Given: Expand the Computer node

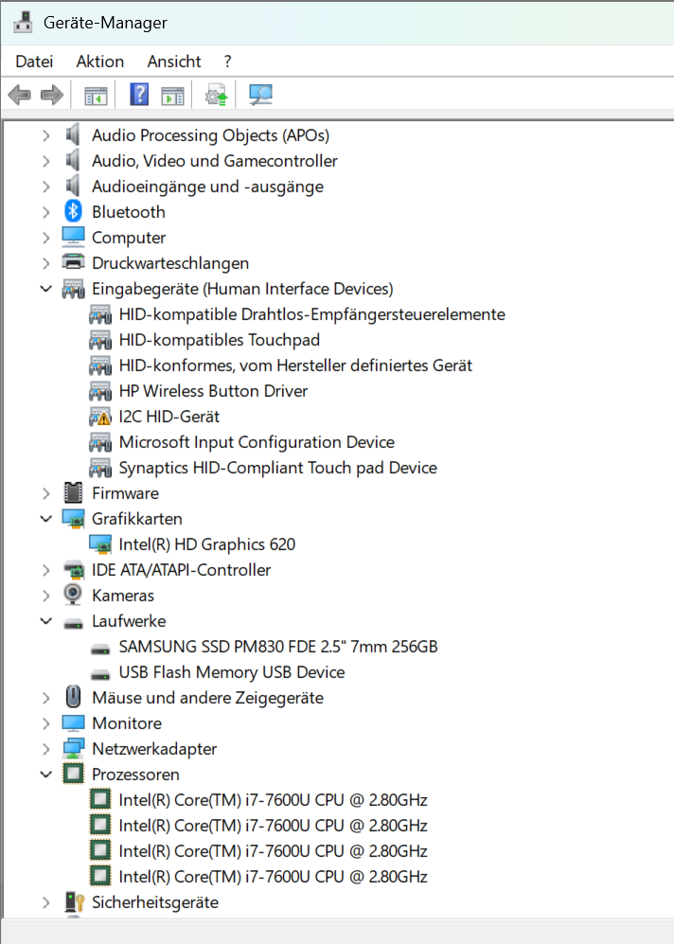Looking at the screenshot, I should coord(45,239).
